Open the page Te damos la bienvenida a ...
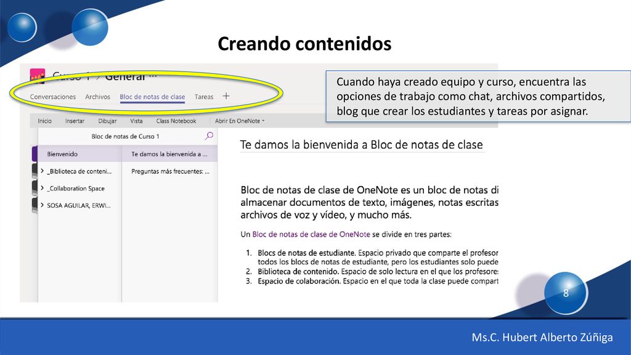 click(x=169, y=153)
